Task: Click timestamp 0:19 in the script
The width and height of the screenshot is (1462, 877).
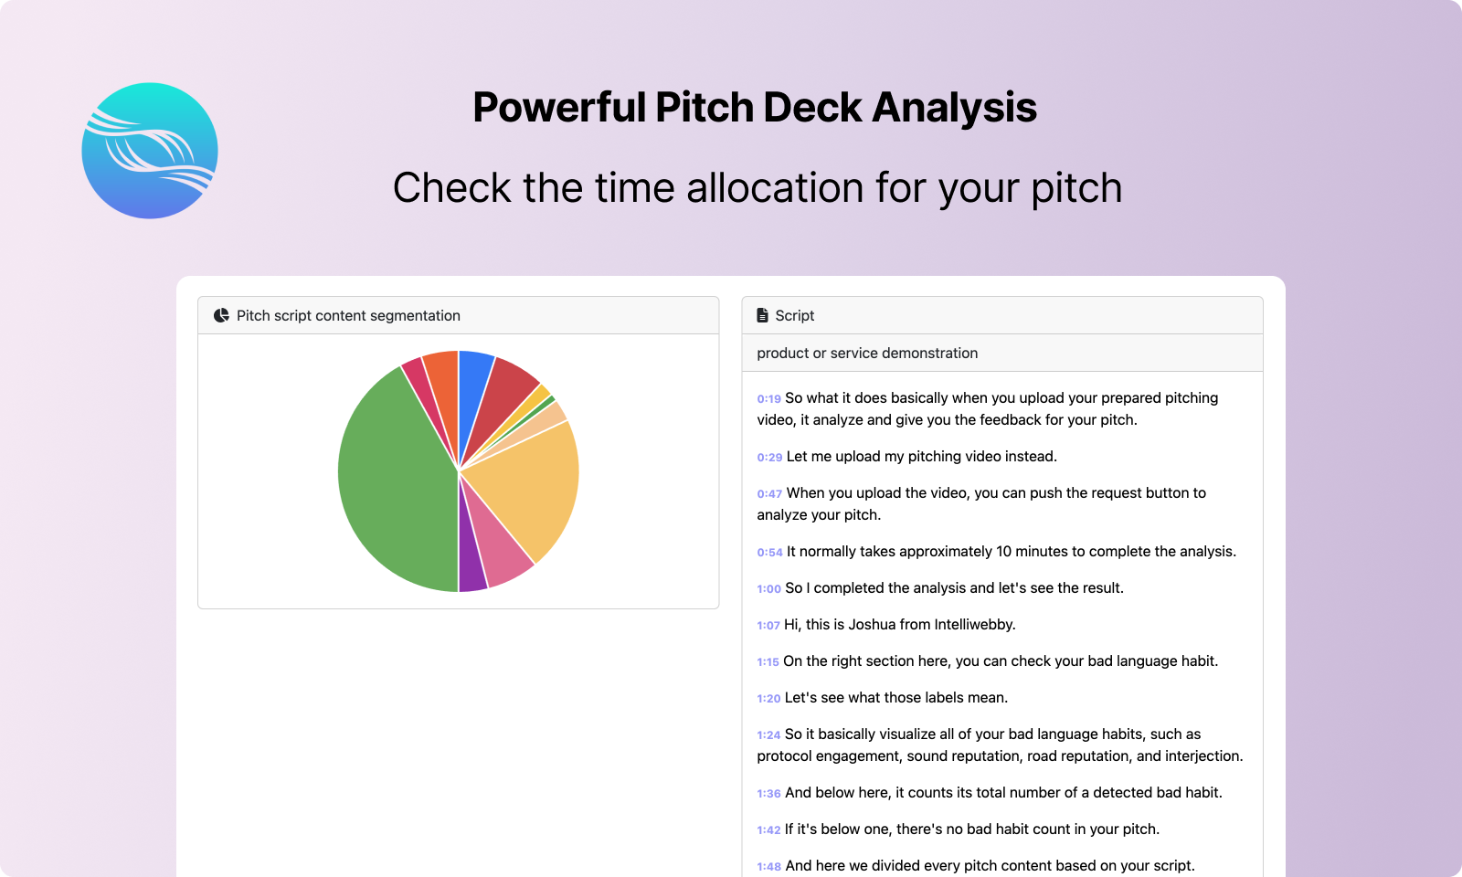Action: click(x=768, y=399)
